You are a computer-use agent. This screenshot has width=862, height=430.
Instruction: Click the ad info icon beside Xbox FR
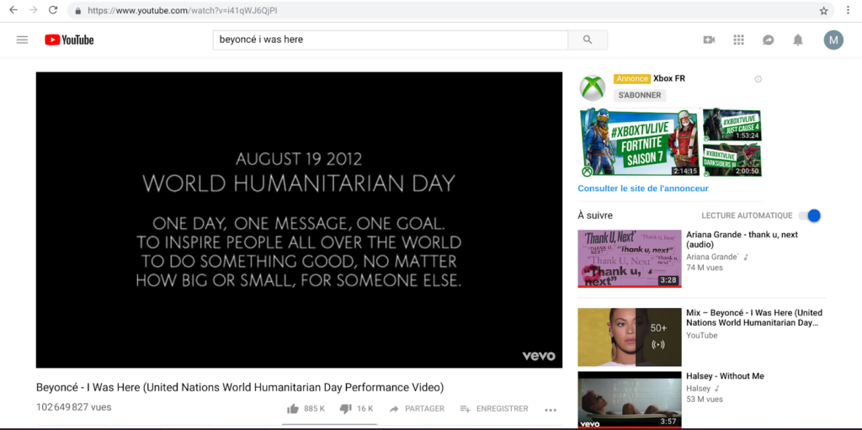(x=758, y=79)
